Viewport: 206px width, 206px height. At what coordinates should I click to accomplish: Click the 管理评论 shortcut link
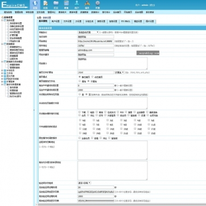click(x=51, y=12)
